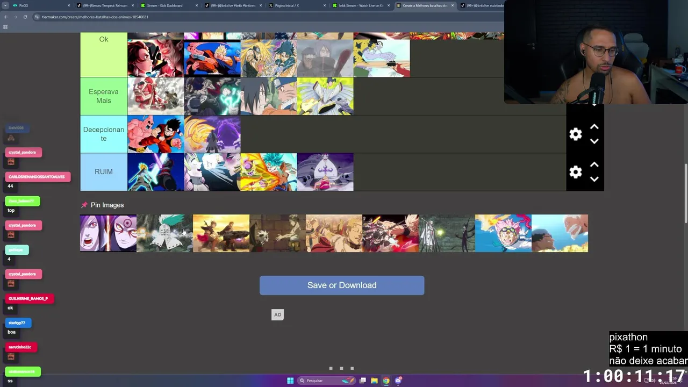
Task: Open the tab search dropdown arrow
Action: pos(5,5)
